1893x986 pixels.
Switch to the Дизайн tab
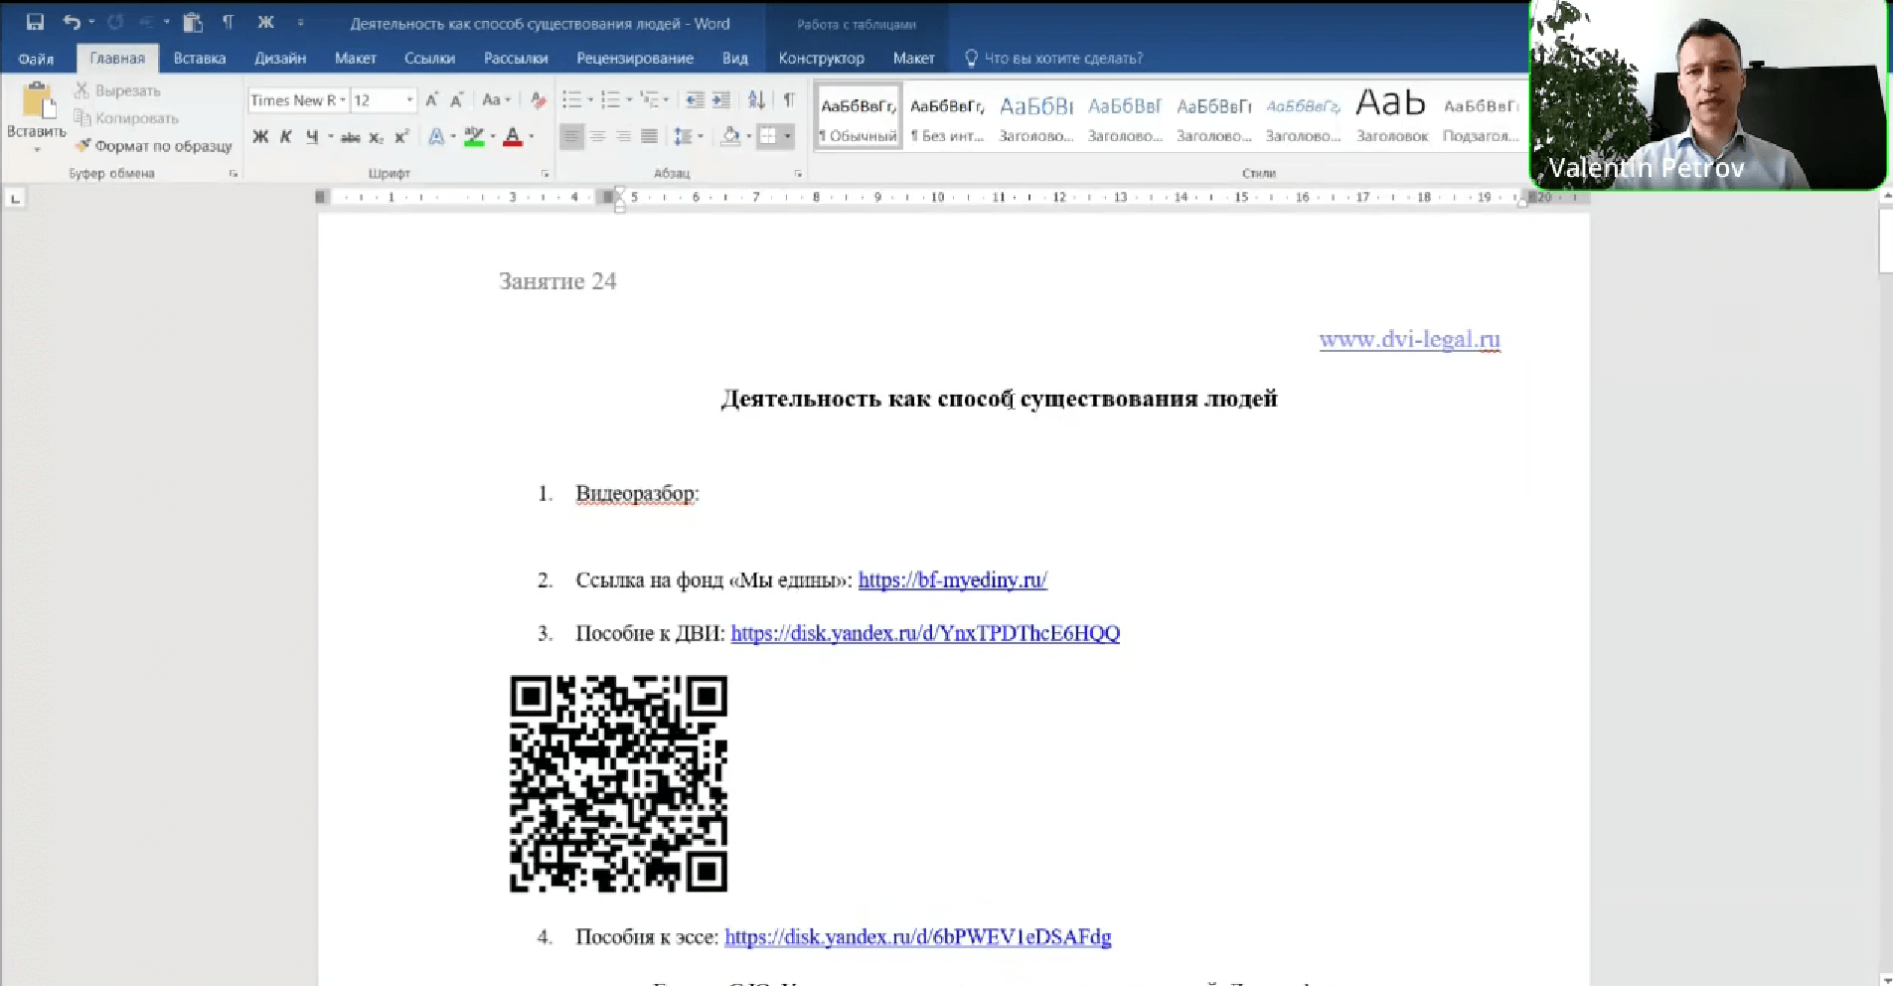(x=280, y=59)
